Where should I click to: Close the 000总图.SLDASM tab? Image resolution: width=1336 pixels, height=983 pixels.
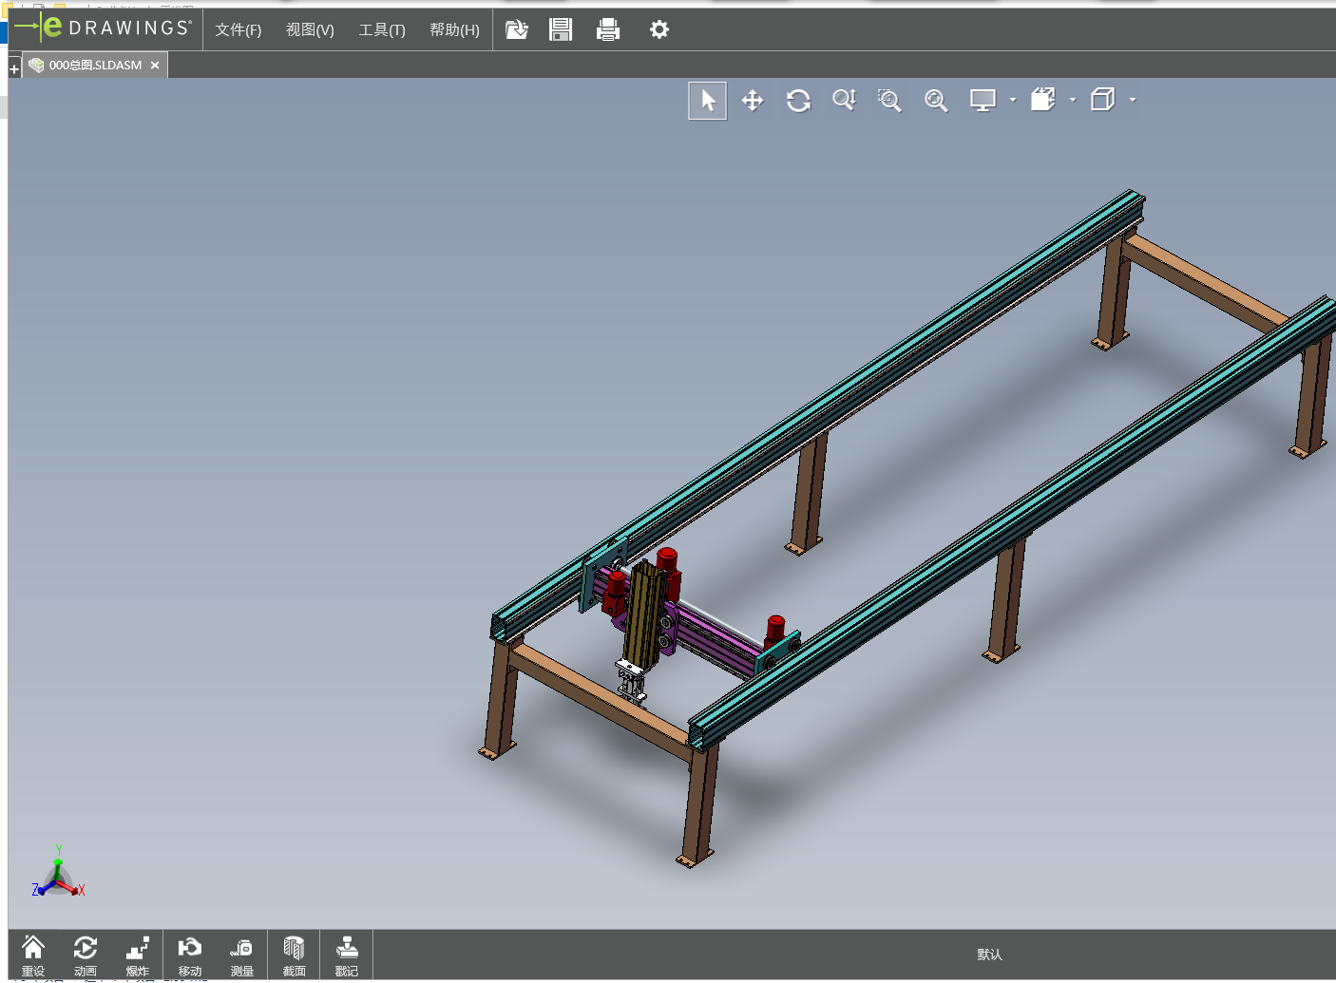click(x=155, y=66)
